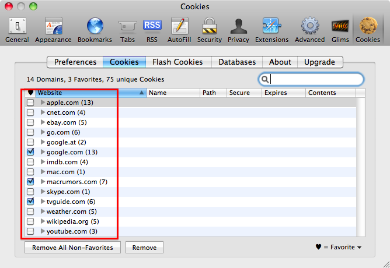Sort by the Contents column header
Image resolution: width=390 pixels, height=268 pixels.
[331, 93]
